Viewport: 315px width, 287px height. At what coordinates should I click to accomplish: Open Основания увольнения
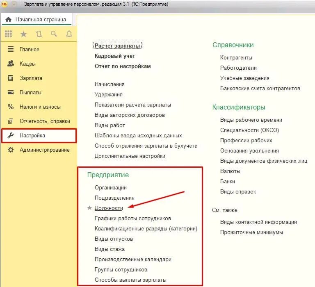point(249,150)
